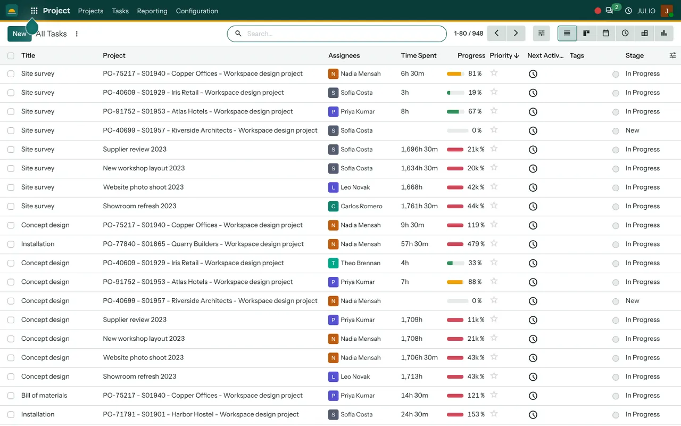Sort tasks by the Stage column header

pos(635,55)
